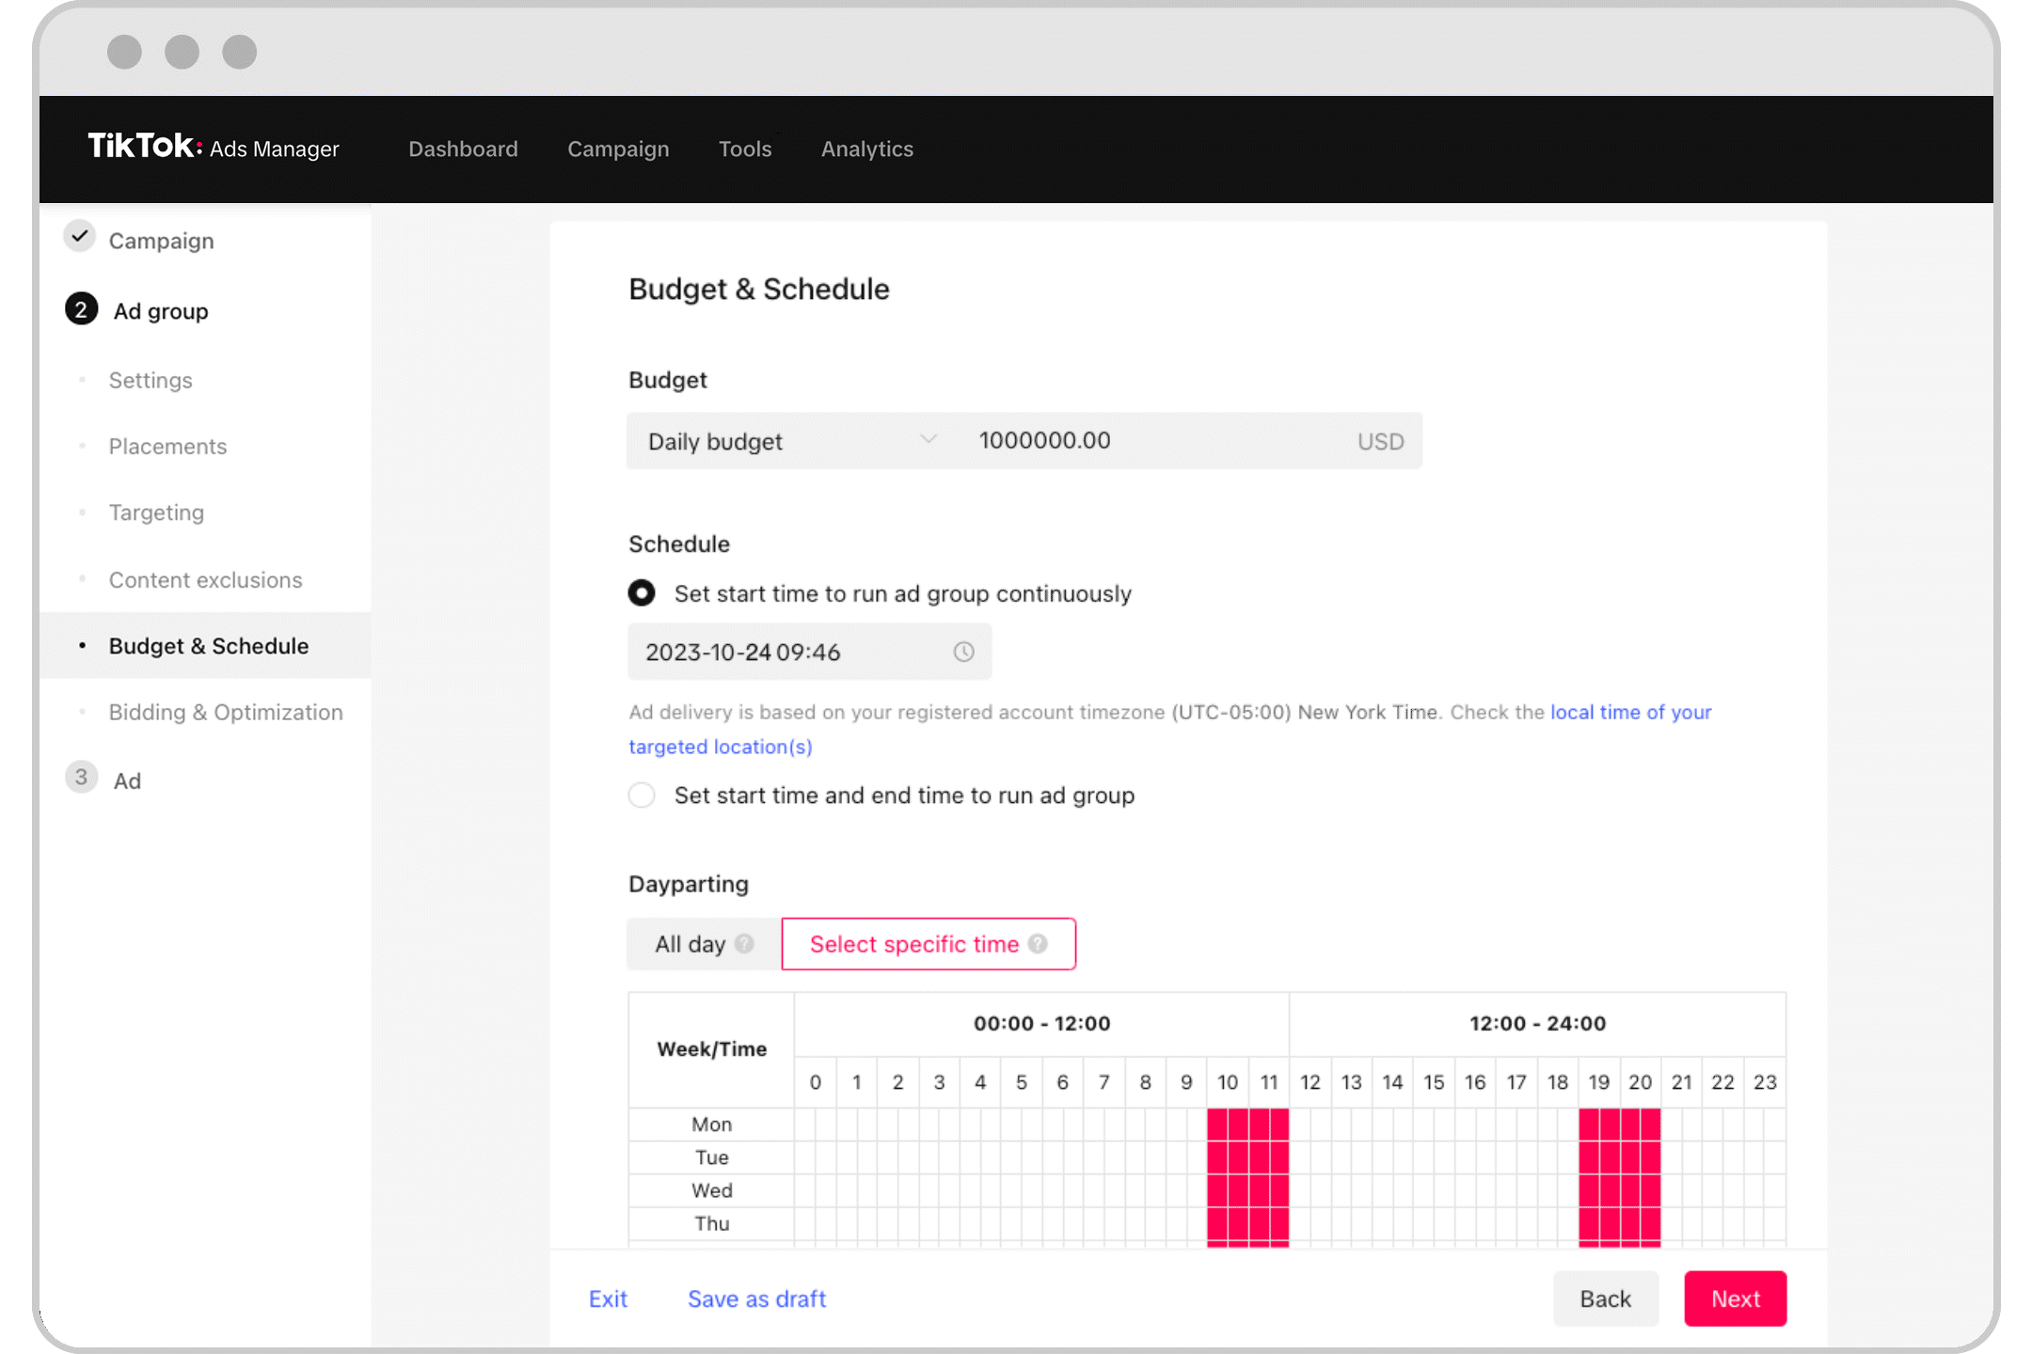Open local time of your targeted locations link
This screenshot has height=1354, width=2032.
[x=1629, y=712]
